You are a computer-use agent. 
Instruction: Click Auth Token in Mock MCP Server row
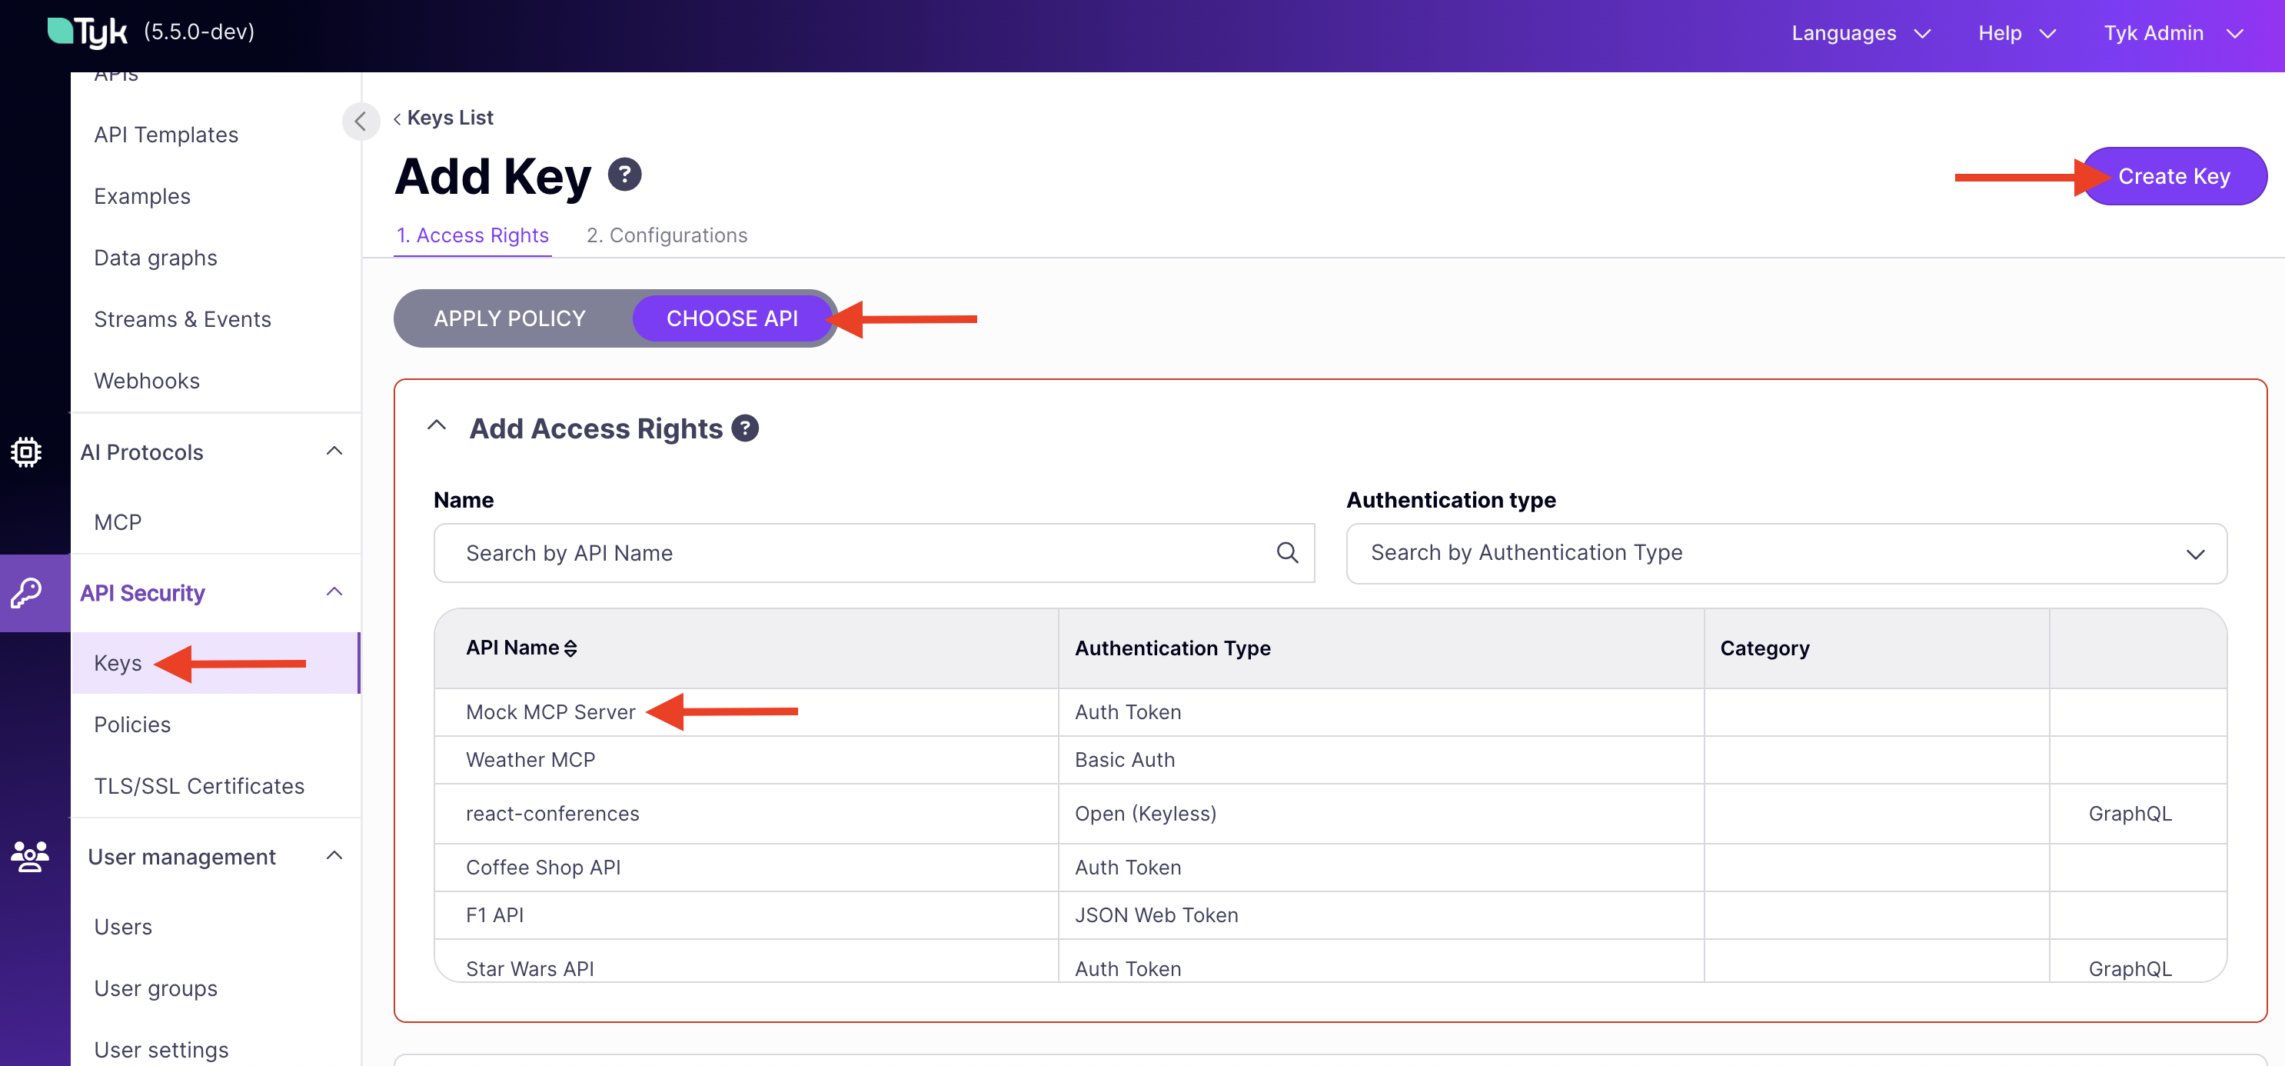[1127, 712]
